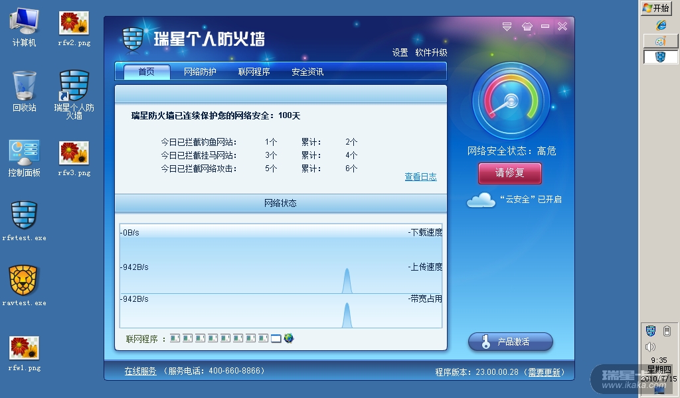Open the firewall title bar dropdown menu icon

(x=507, y=27)
